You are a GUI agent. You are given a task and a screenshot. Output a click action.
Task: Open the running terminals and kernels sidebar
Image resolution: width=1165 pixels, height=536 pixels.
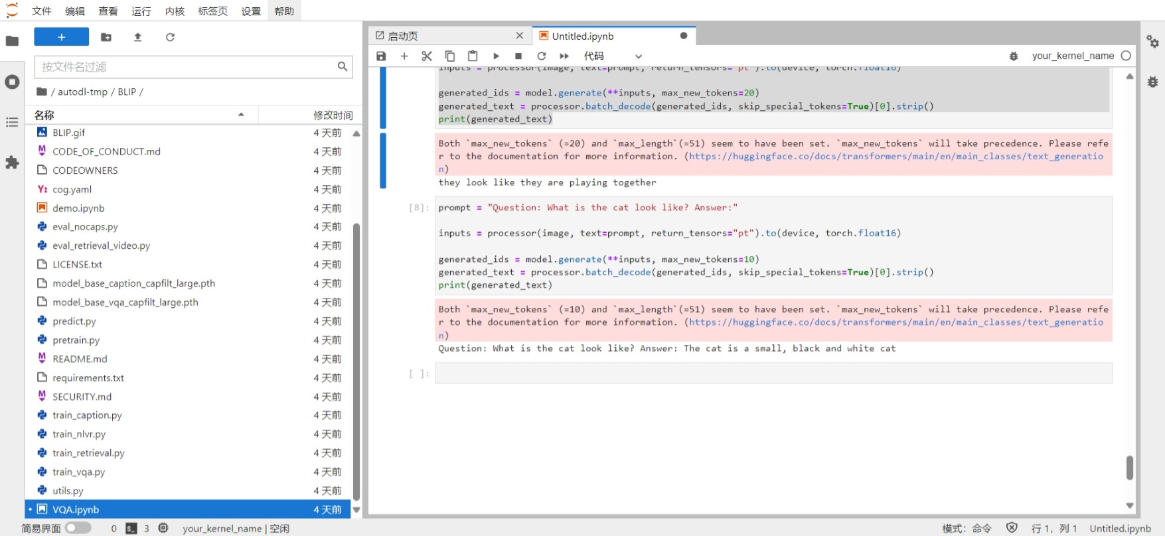[12, 82]
